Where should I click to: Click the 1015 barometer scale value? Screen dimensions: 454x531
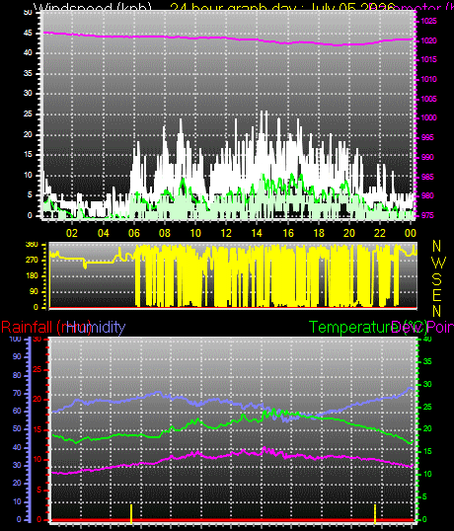pos(428,59)
